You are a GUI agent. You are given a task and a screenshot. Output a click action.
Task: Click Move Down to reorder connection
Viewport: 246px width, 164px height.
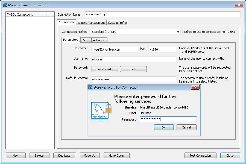click(x=116, y=155)
